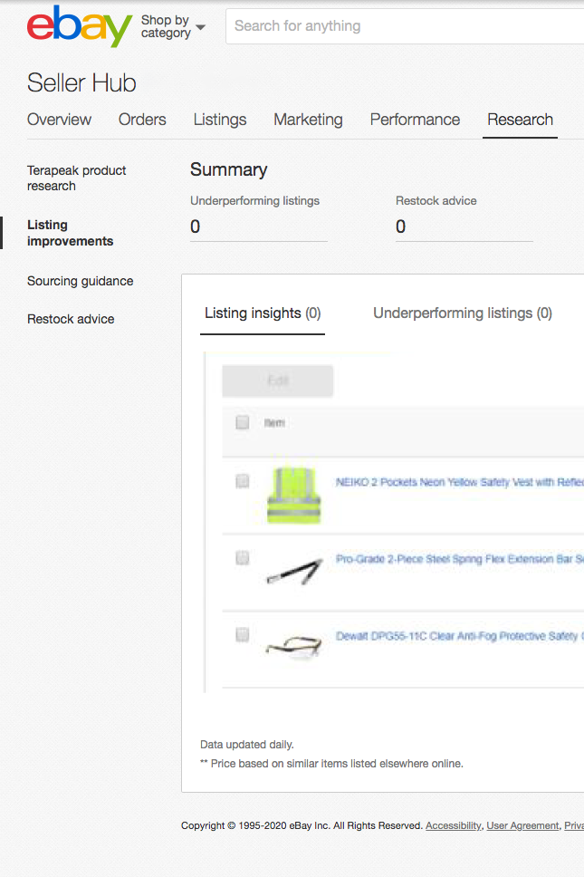Click the Dewalt safety glasses thumbnail
The image size is (584, 877).
[x=294, y=647]
